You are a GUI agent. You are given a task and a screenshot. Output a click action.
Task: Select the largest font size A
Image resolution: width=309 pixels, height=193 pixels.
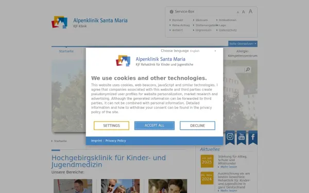250,11
